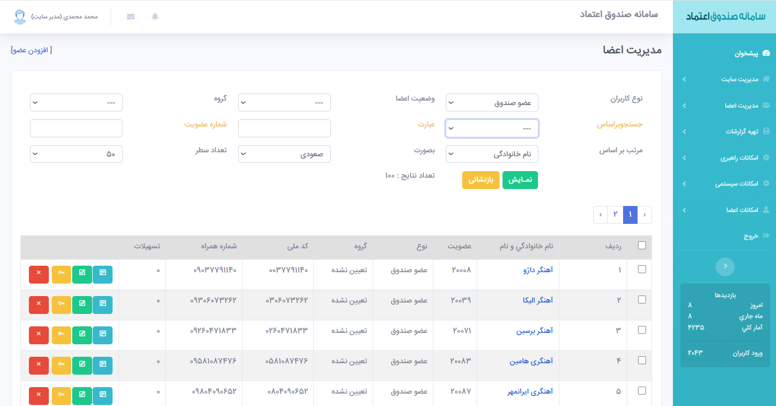View details icon for آهنگر الیکا
This screenshot has width=776, height=406.
[x=103, y=305]
